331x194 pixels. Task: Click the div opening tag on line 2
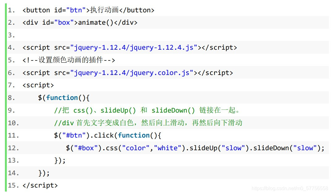50,23
